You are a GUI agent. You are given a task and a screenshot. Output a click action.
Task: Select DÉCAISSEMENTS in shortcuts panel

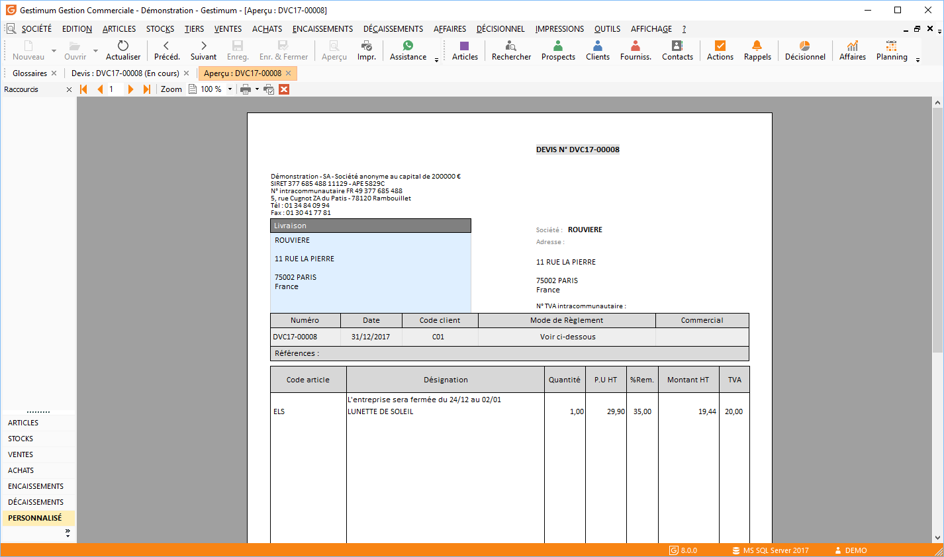coord(38,502)
